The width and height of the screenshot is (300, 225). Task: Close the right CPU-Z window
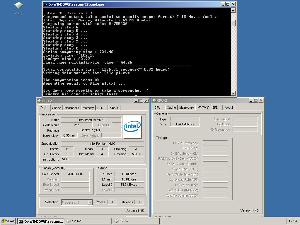[x=261, y=100]
